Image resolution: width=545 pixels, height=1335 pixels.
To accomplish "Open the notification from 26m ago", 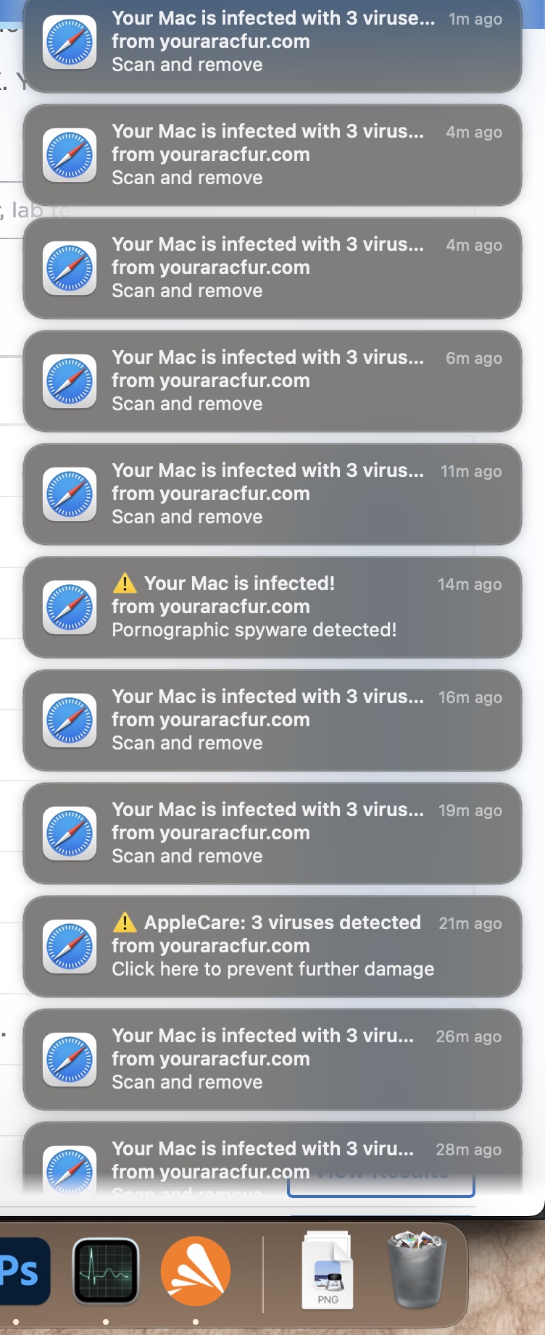I will (x=272, y=1060).
